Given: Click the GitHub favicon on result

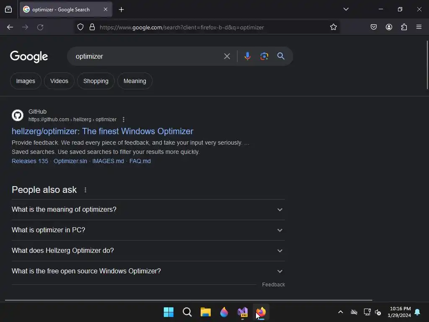Looking at the screenshot, I should (18, 115).
